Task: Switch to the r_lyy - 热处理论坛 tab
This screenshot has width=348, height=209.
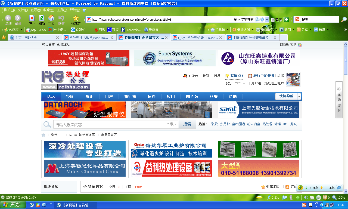Action: (x=198, y=38)
